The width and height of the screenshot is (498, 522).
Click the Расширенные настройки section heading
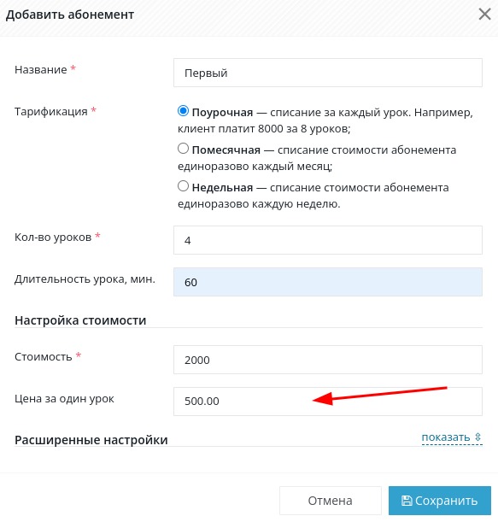point(91,440)
